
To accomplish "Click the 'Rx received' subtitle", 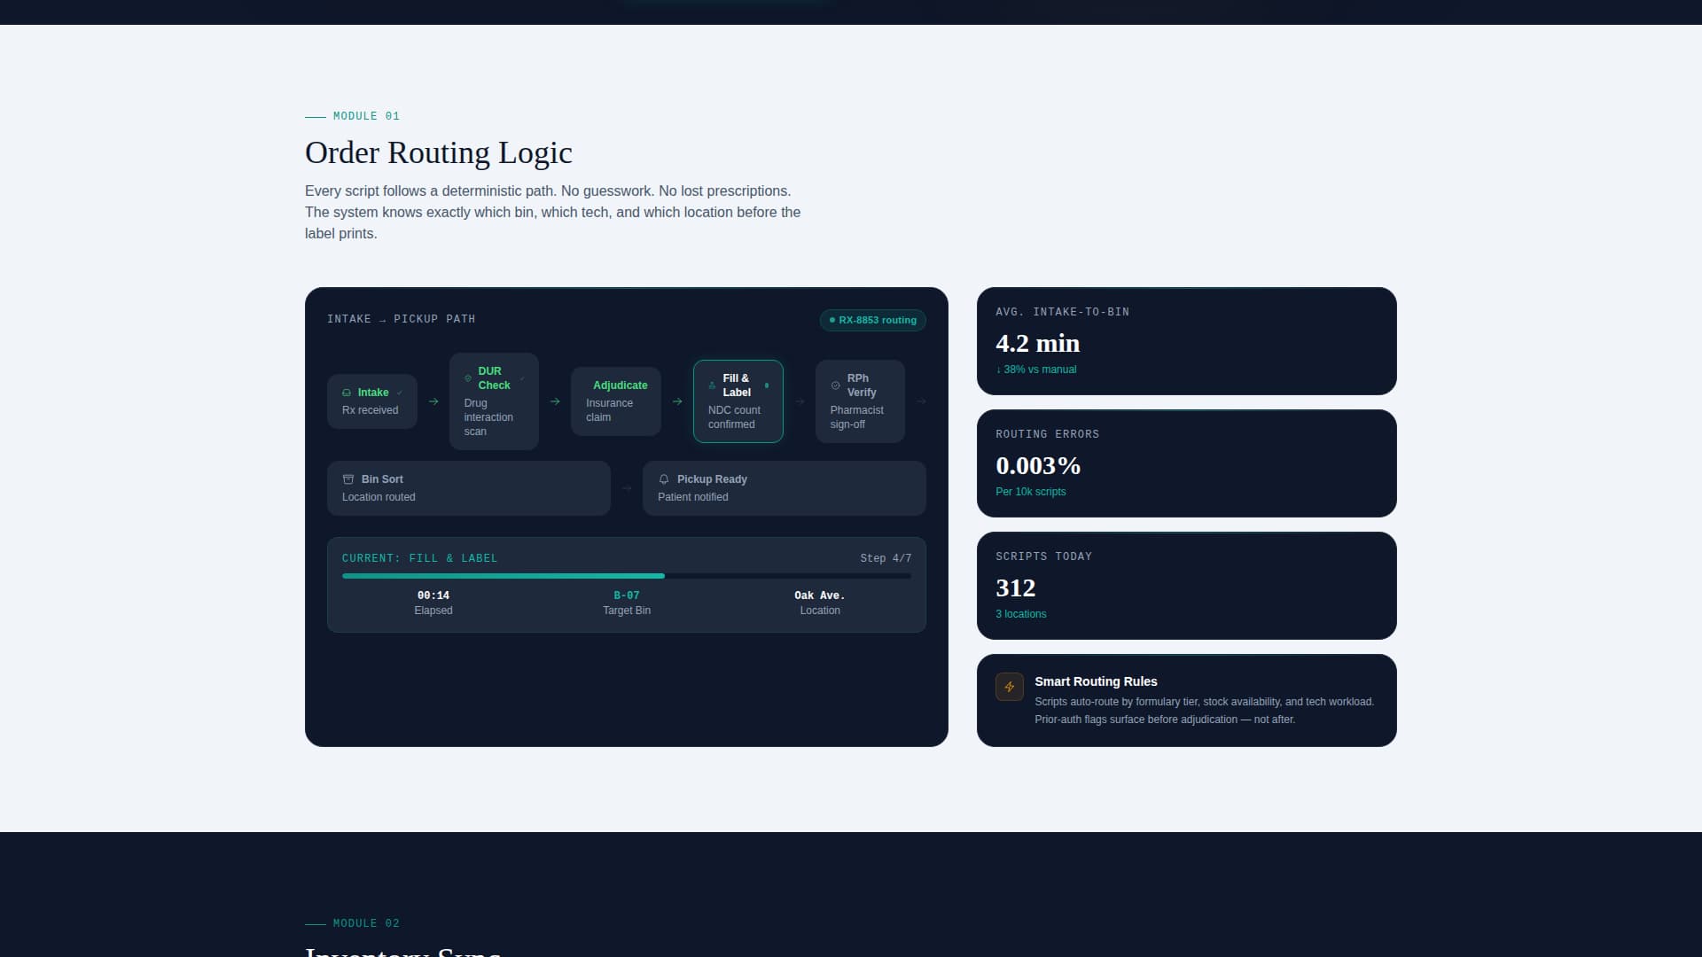I will point(371,410).
